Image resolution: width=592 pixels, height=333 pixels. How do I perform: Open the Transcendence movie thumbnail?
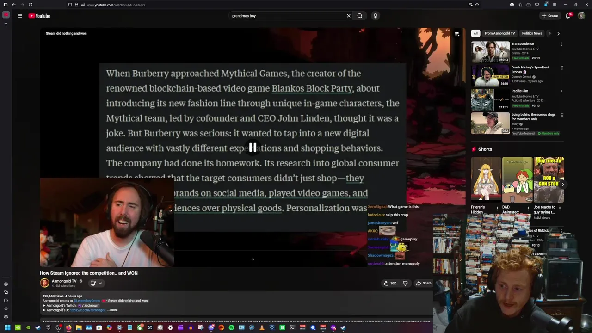(x=490, y=52)
